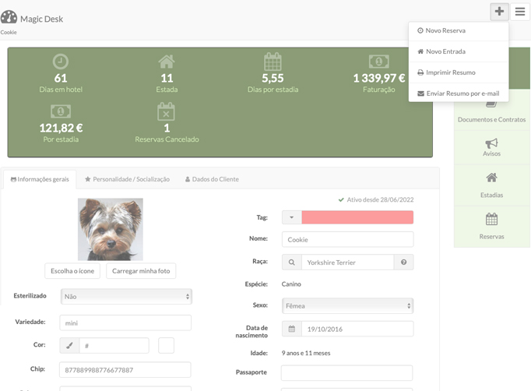
Task: Click the house icon above Estada
Action: pos(167,62)
